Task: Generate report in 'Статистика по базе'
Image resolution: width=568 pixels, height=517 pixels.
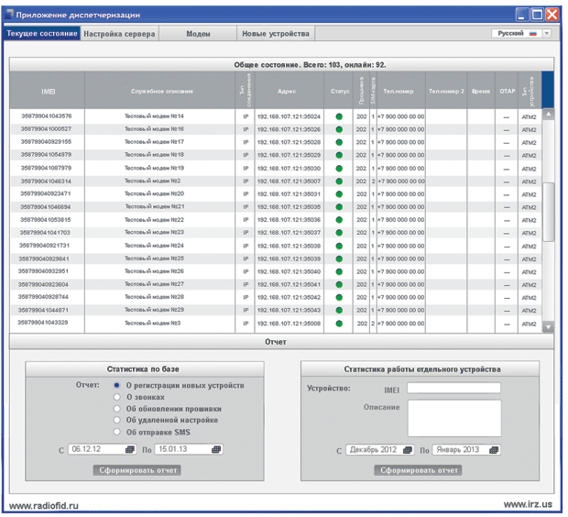Action: [x=137, y=470]
